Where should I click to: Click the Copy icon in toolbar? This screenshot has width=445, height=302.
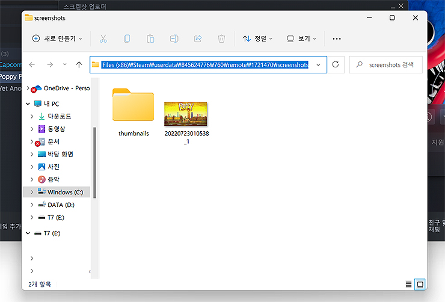pos(127,39)
